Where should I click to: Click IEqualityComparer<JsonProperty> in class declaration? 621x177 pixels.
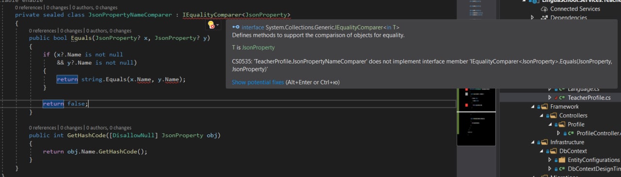tap(236, 15)
